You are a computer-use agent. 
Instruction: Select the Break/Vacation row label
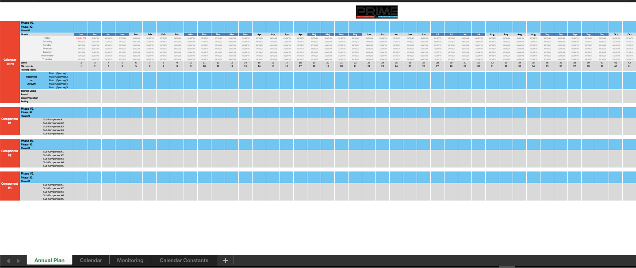(x=29, y=98)
